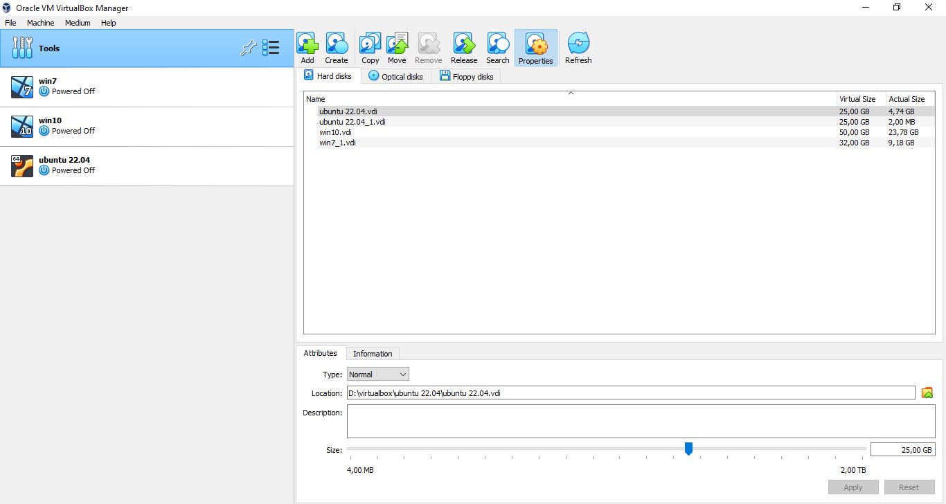Click the win7 OS icon
Screen dimensions: 946x504
(x=22, y=87)
